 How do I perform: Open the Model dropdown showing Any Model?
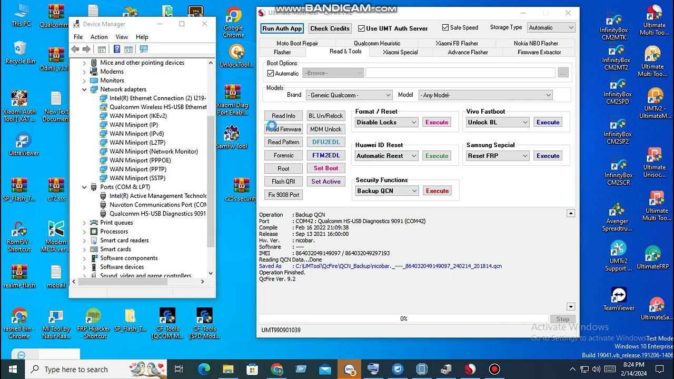(x=485, y=95)
